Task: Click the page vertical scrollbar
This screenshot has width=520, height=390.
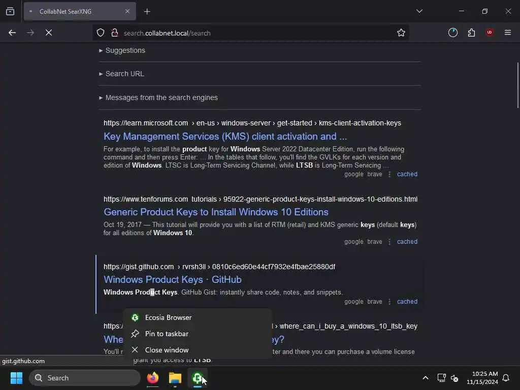Action: [517, 85]
